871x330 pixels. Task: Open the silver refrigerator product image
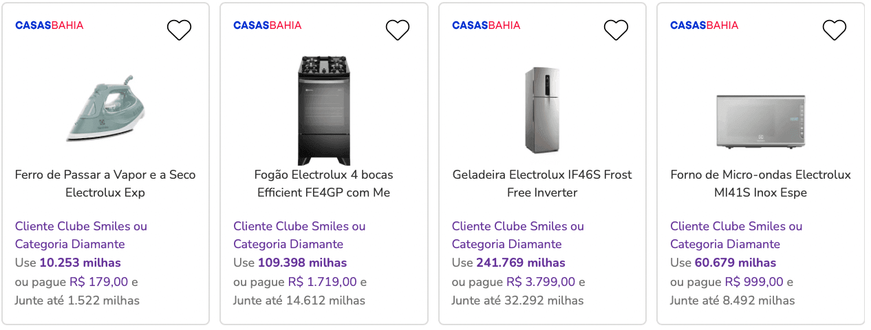[x=542, y=110]
